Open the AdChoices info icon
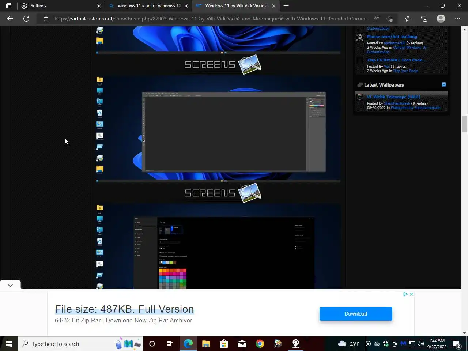This screenshot has width=468, height=351. 405,294
